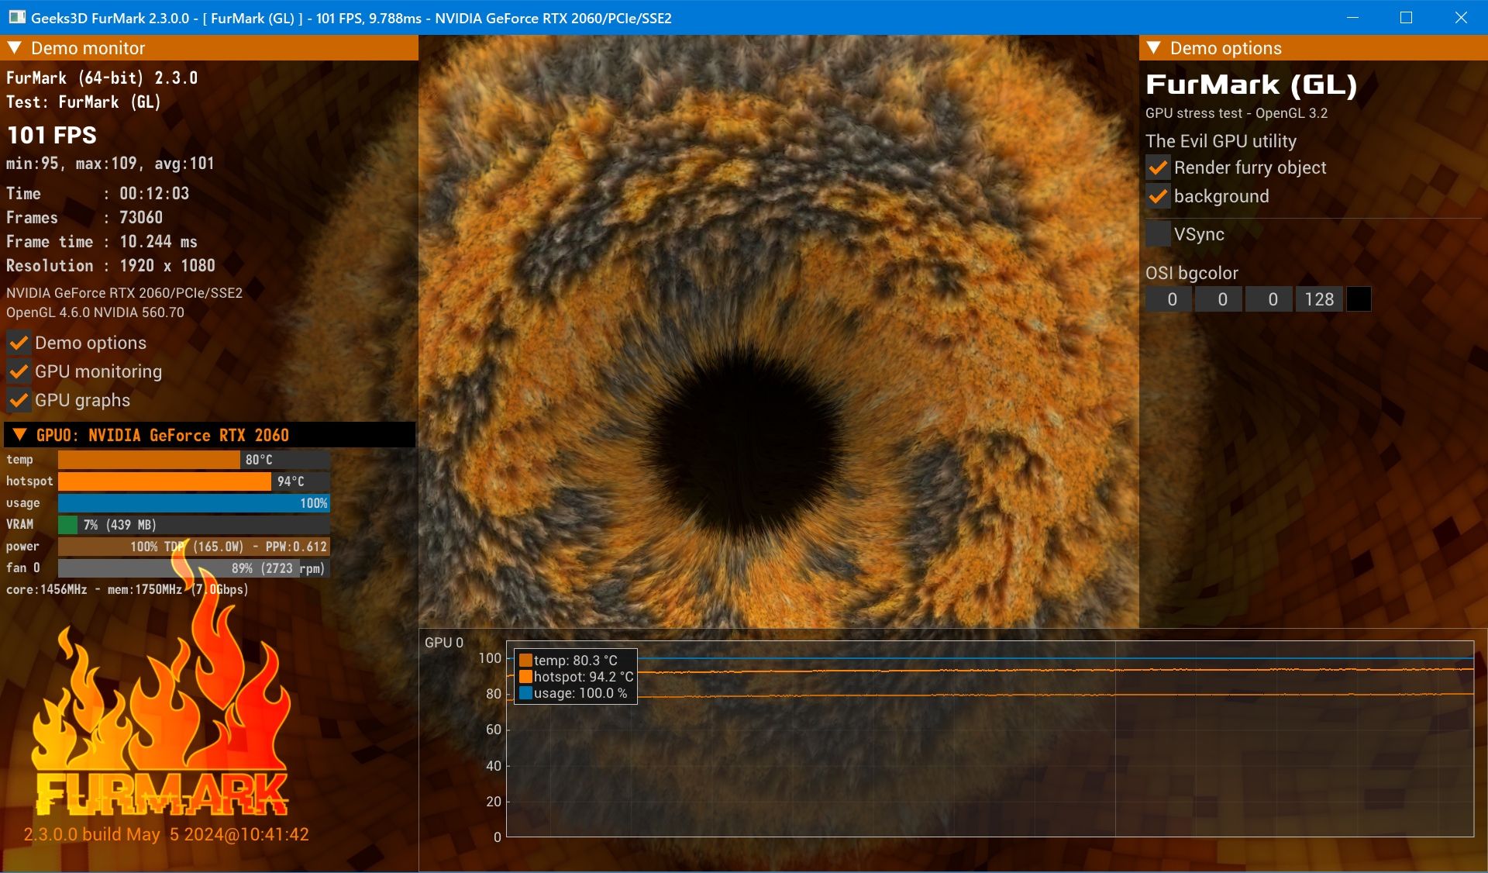Disable the background checkbox
This screenshot has height=873, width=1488.
tap(1158, 196)
